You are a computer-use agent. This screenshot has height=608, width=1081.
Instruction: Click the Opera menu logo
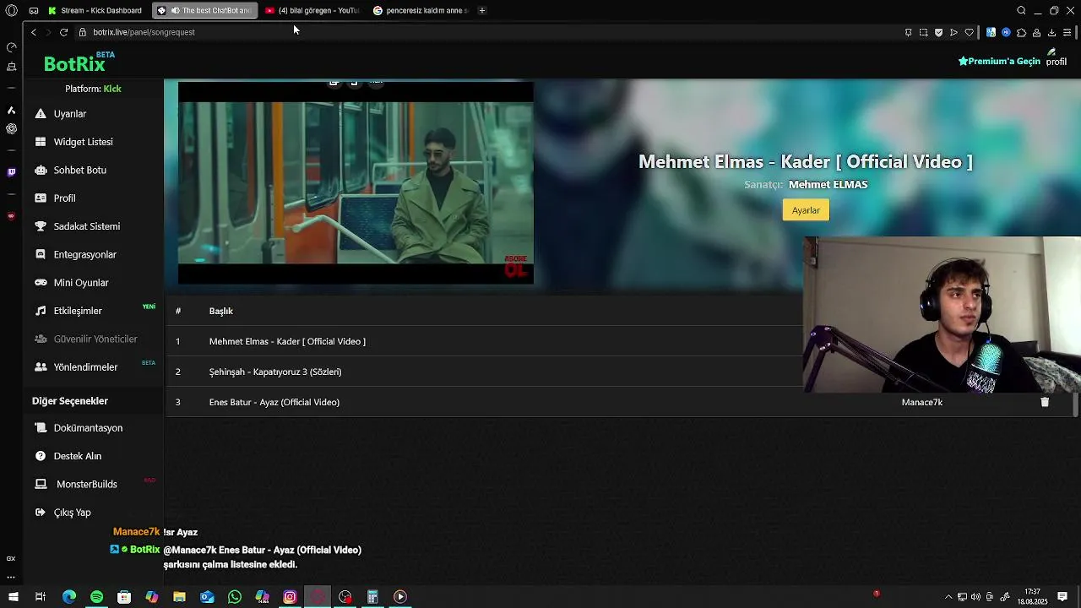coord(12,10)
